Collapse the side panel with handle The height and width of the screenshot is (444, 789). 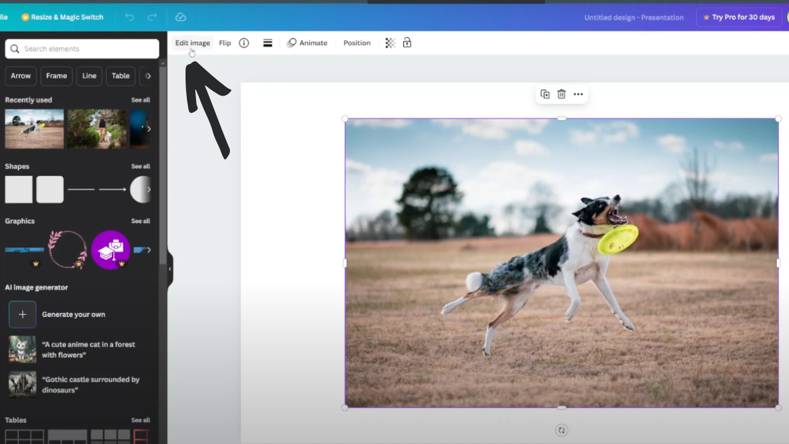(x=170, y=269)
